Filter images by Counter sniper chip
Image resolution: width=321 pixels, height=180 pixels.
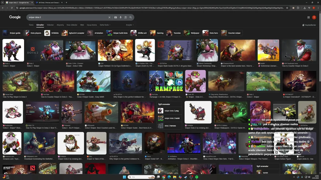pyautogui.click(x=231, y=33)
